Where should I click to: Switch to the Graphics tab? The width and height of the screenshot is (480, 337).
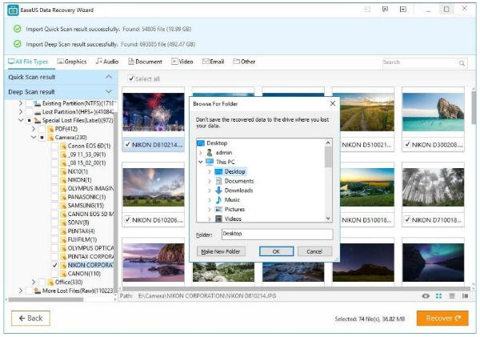72,62
